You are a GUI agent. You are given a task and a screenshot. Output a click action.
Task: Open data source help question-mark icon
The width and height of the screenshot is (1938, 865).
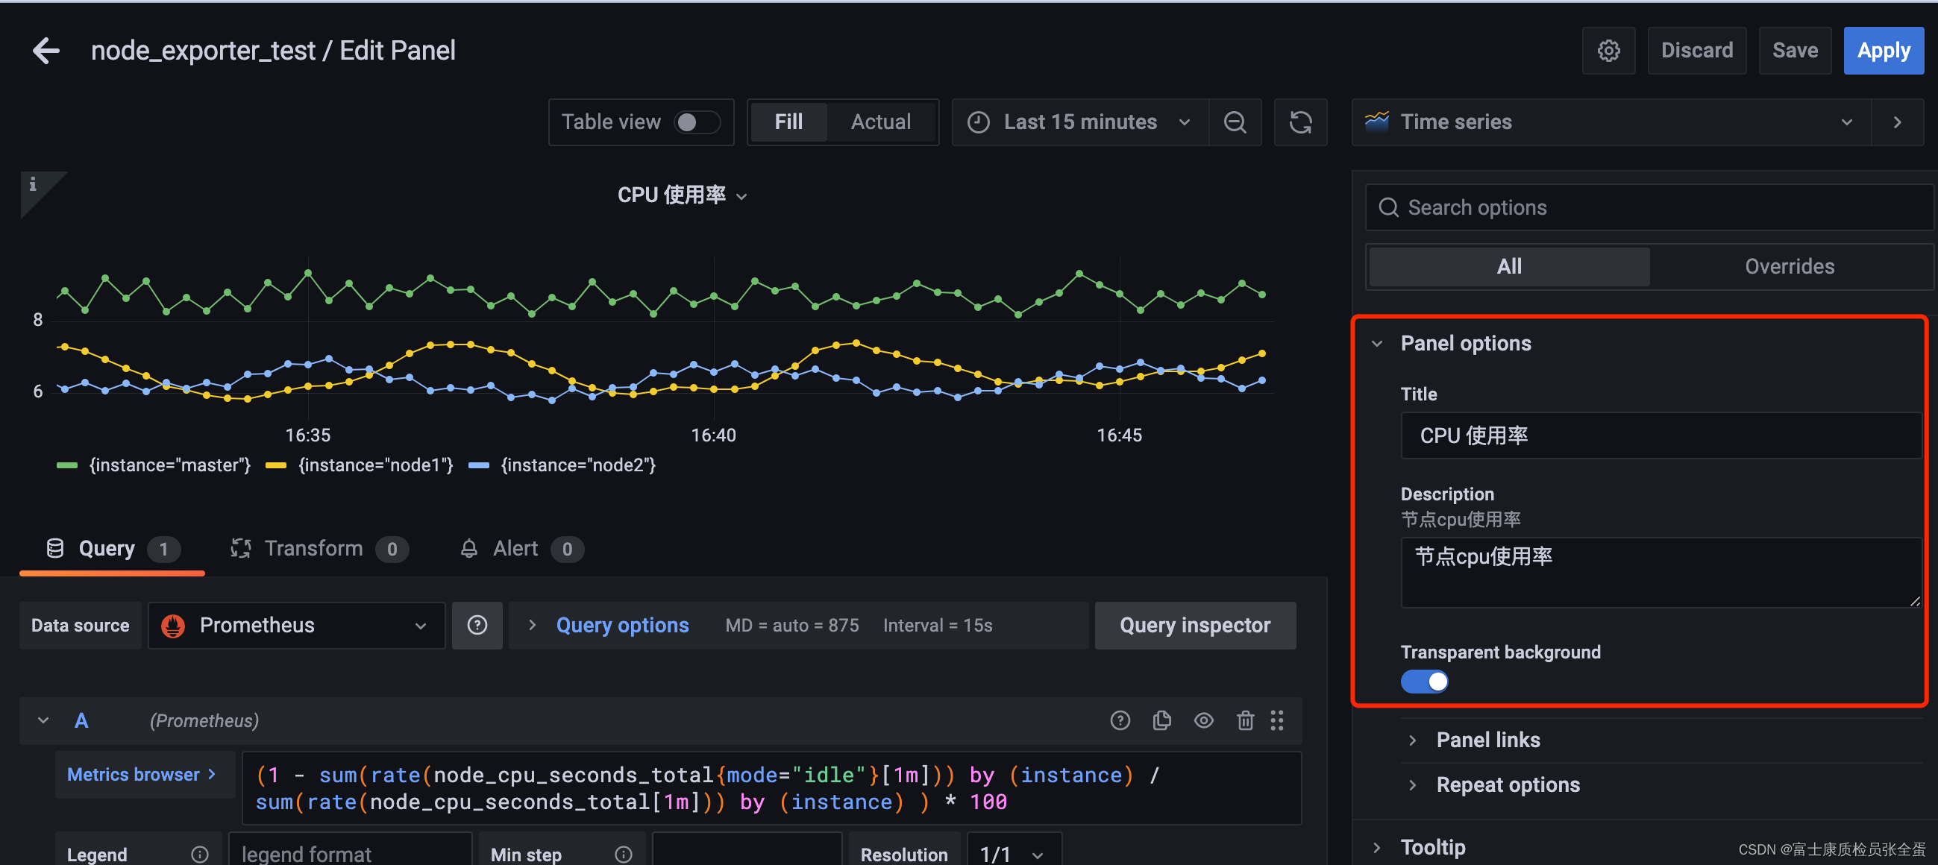click(x=477, y=625)
